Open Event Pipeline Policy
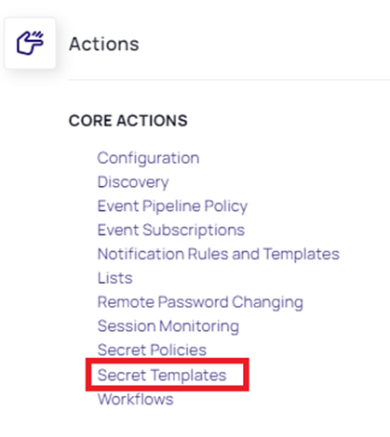 pyautogui.click(x=172, y=206)
